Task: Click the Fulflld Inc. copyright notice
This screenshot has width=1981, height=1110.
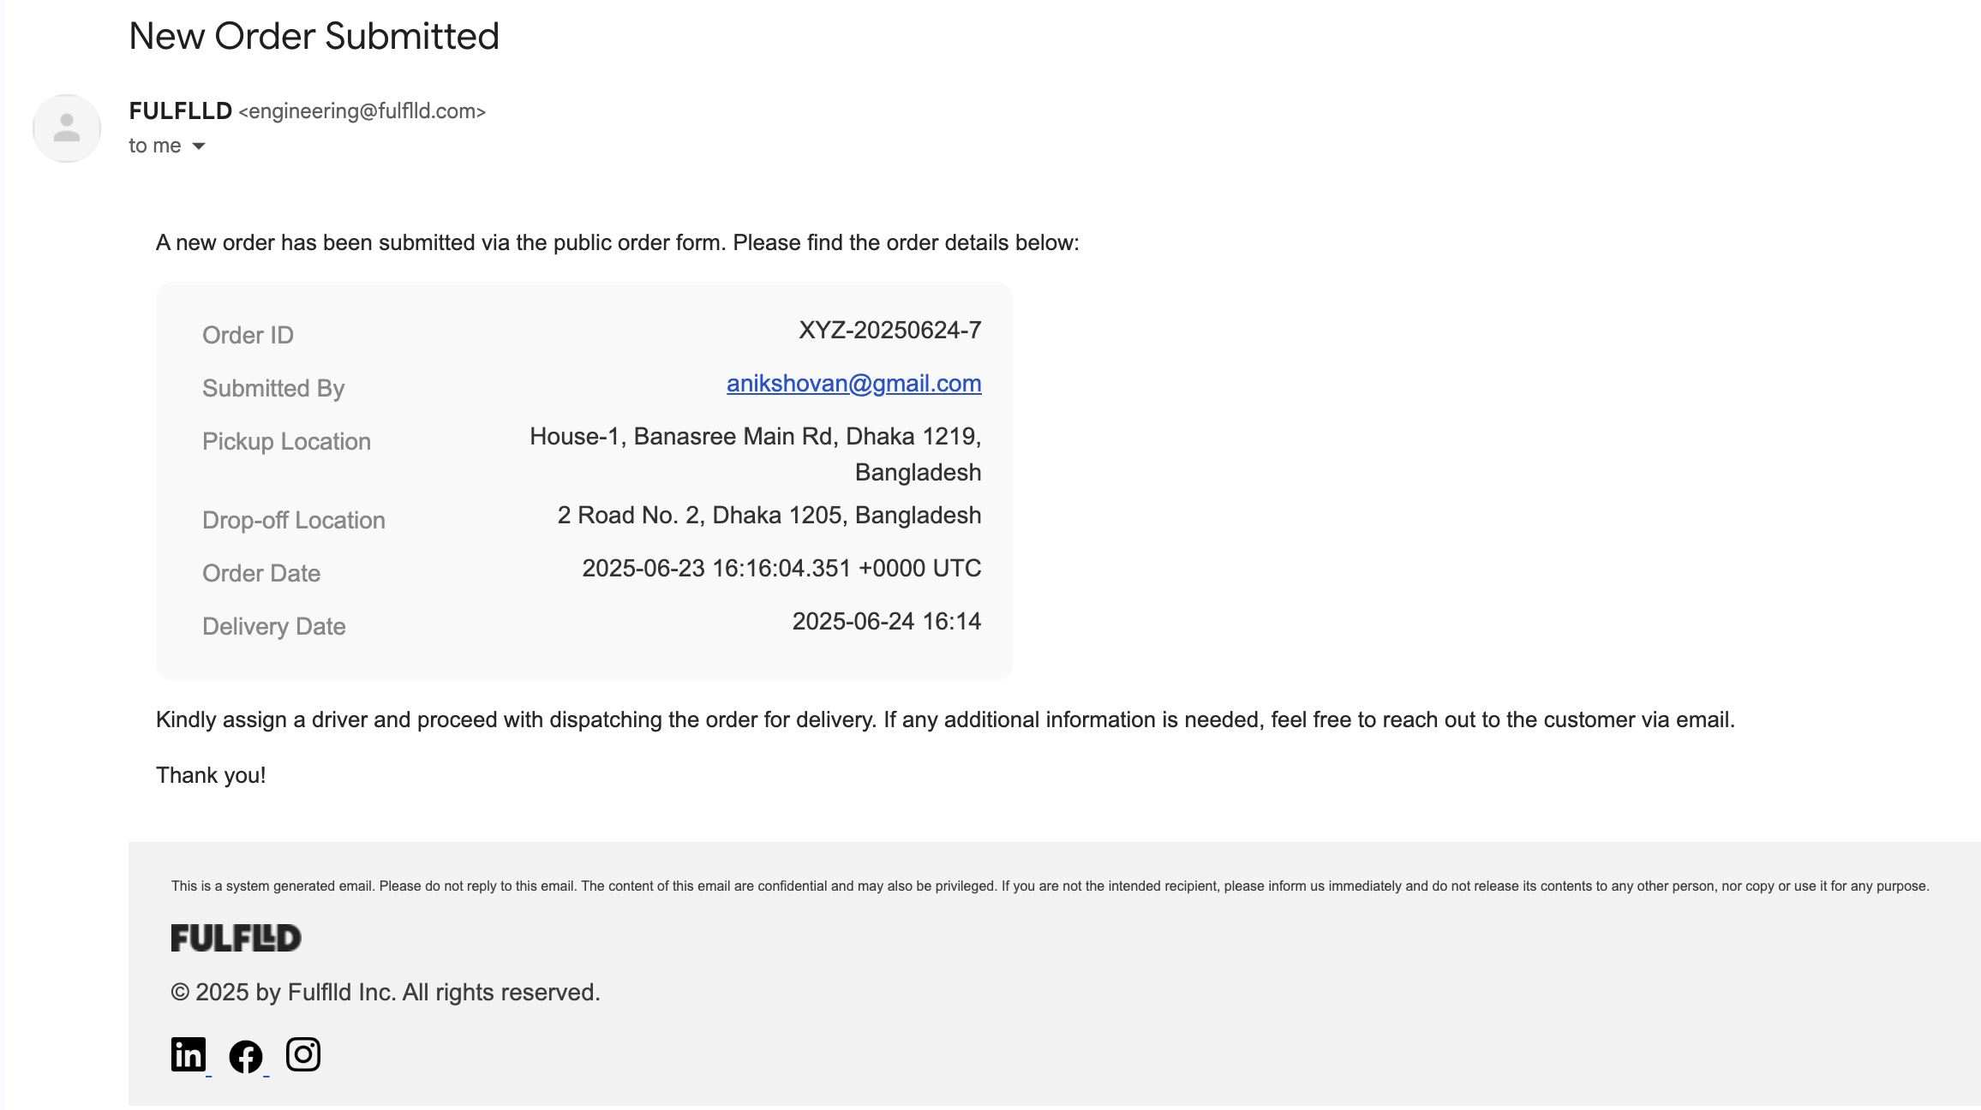Action: (386, 993)
